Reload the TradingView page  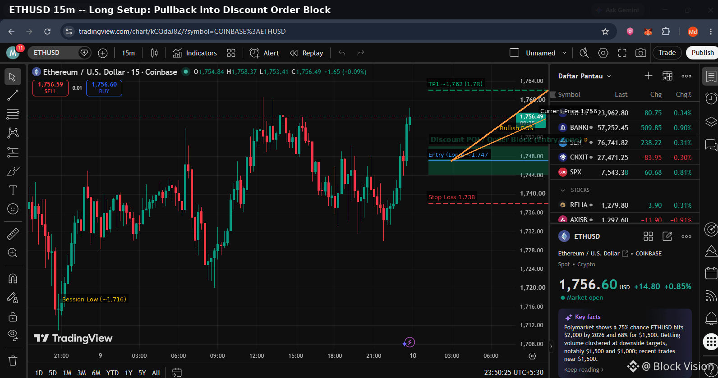click(47, 32)
